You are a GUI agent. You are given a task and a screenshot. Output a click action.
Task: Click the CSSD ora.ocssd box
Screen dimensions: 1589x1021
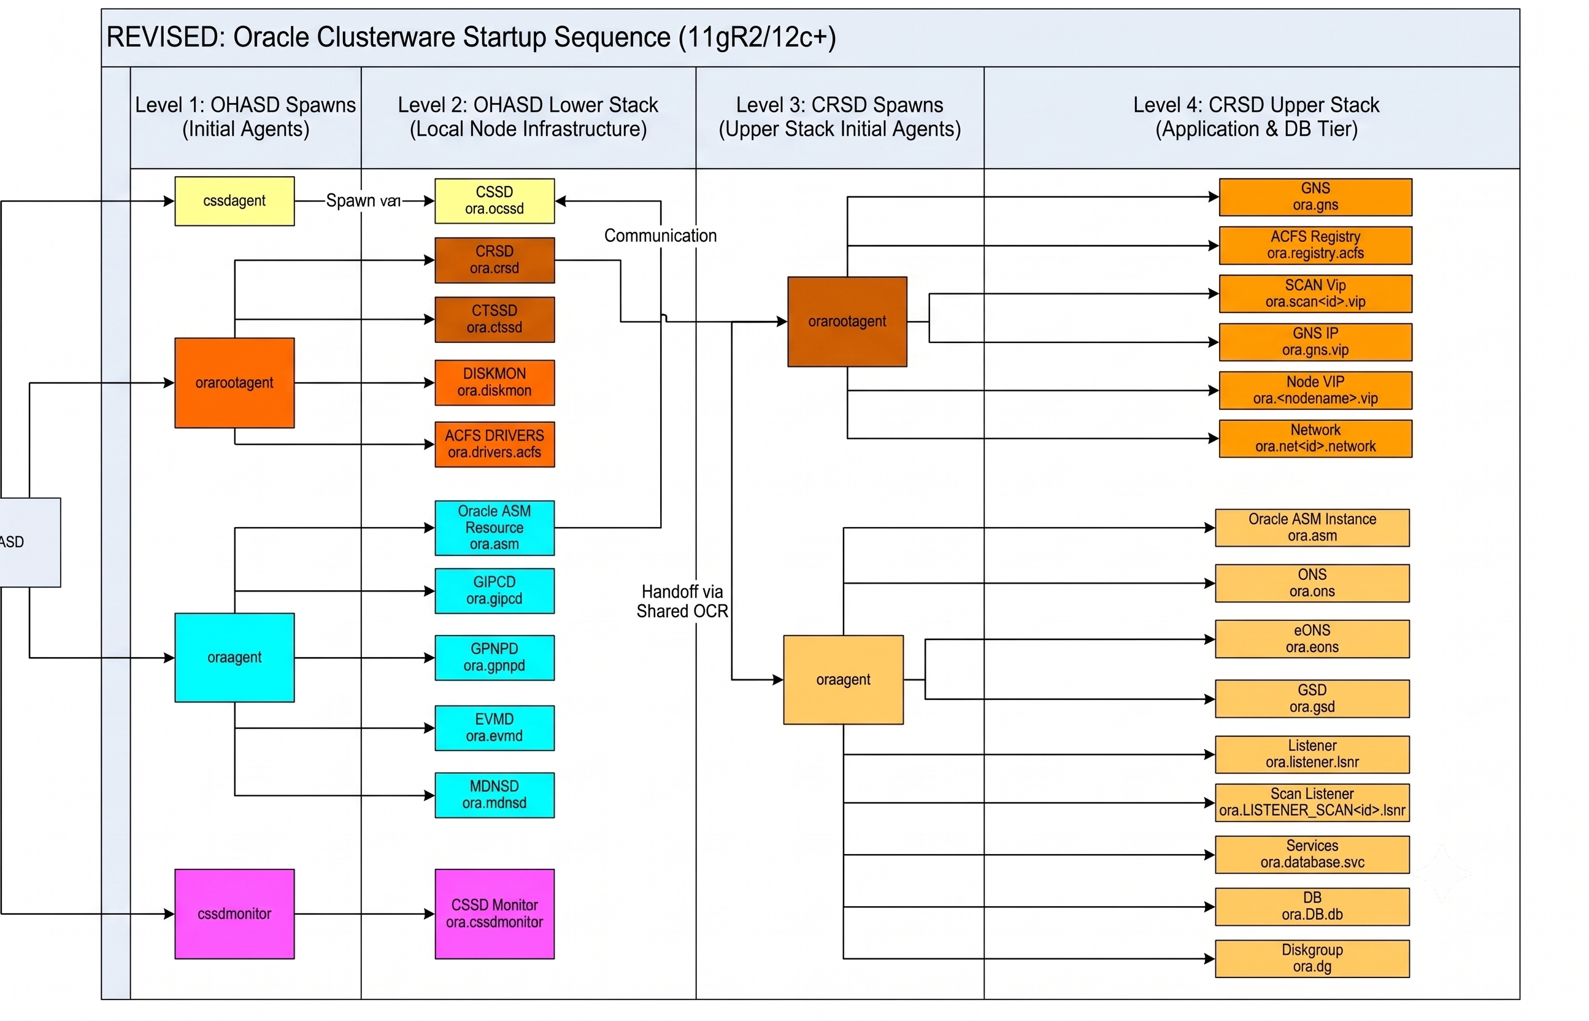[x=494, y=201]
